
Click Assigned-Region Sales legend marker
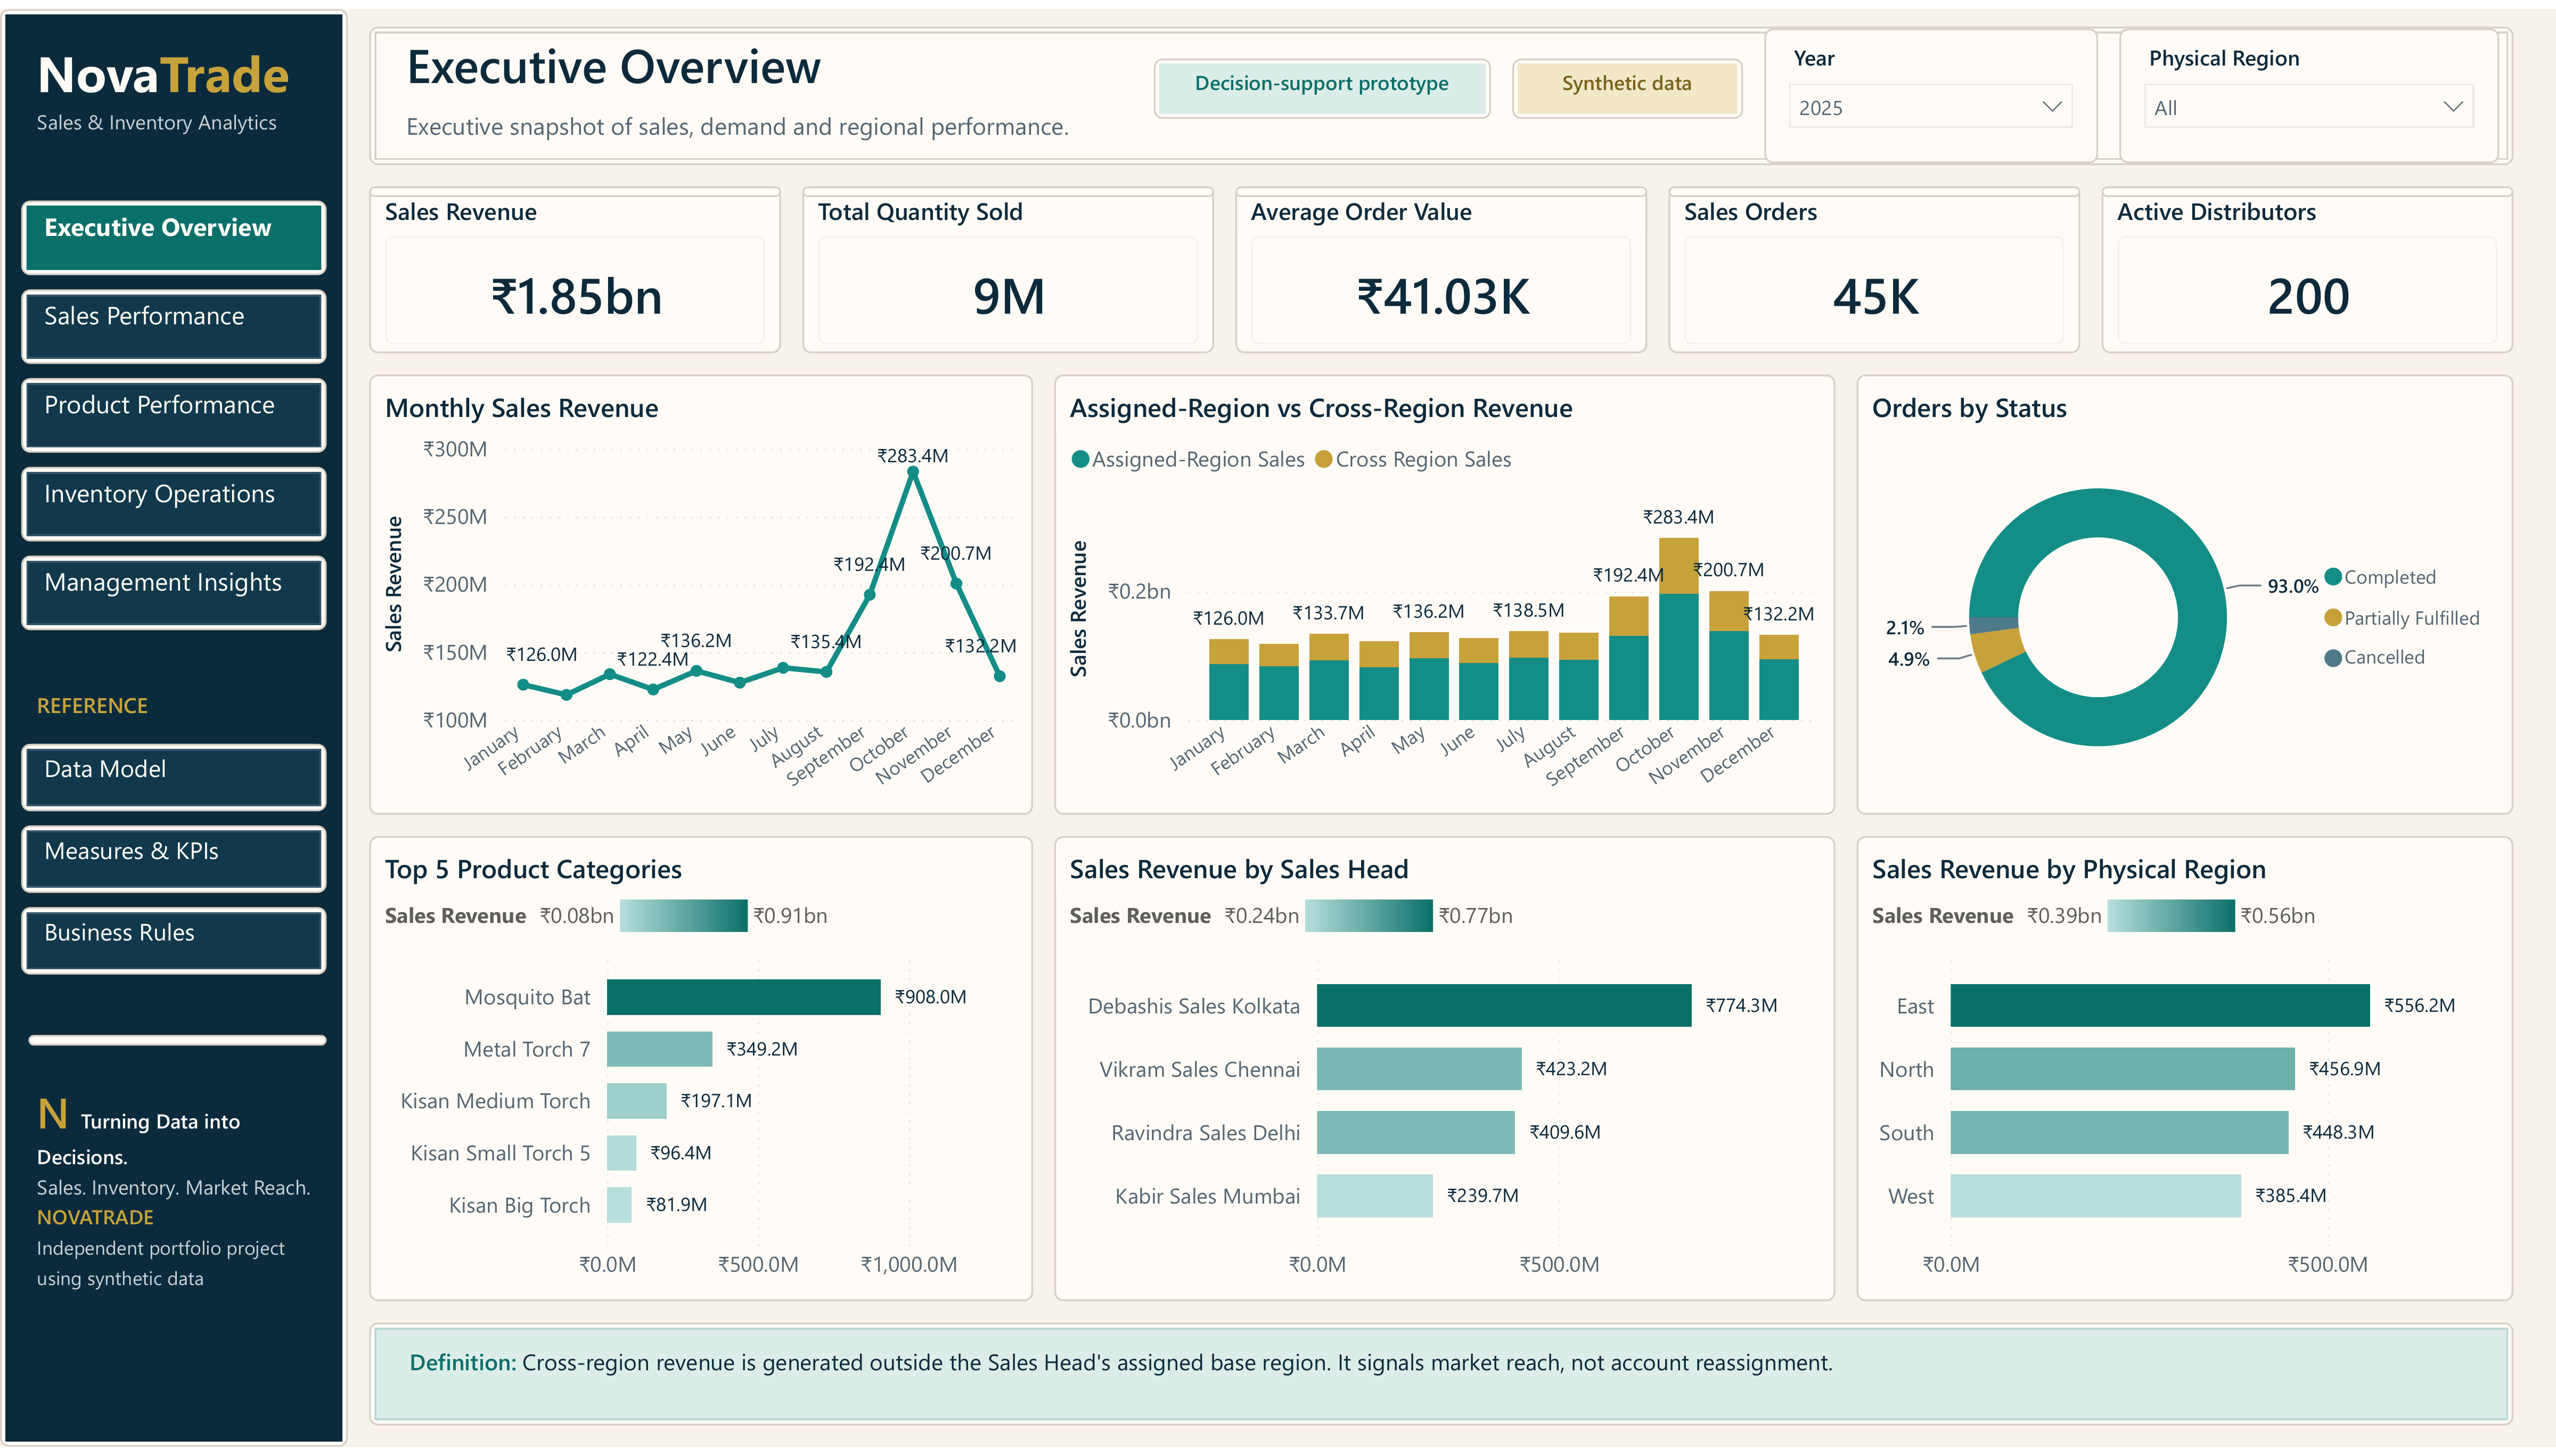tap(1079, 460)
